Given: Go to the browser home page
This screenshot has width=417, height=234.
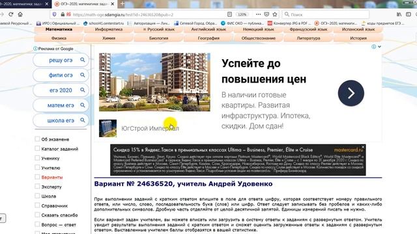Looking at the screenshot, I should 20,14.
